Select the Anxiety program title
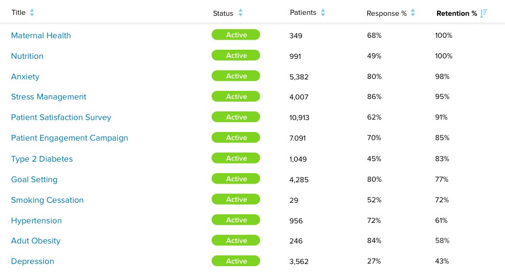 (25, 77)
